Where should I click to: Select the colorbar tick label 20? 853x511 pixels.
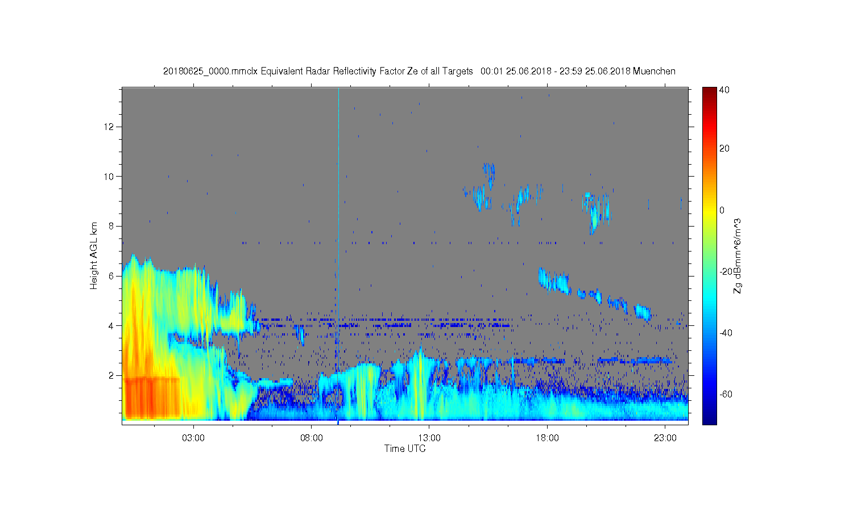pyautogui.click(x=724, y=149)
